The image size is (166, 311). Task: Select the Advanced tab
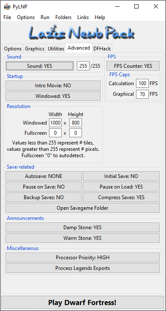coord(79,48)
